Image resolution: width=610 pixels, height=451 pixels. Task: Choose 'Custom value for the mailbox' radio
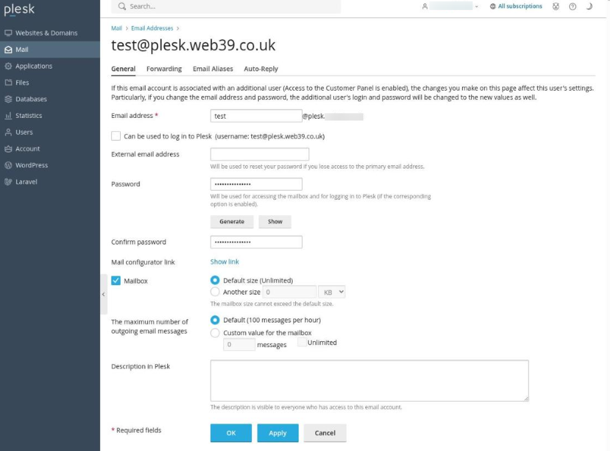[215, 332]
